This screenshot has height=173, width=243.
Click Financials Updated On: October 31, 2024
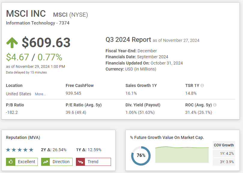144,63
